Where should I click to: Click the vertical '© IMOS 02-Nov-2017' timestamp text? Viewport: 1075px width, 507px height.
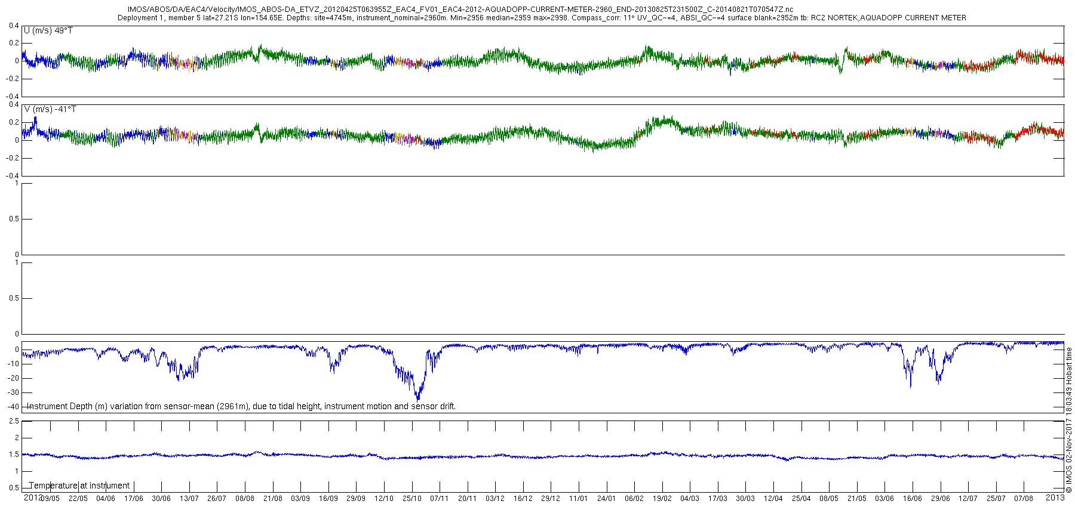click(1069, 420)
